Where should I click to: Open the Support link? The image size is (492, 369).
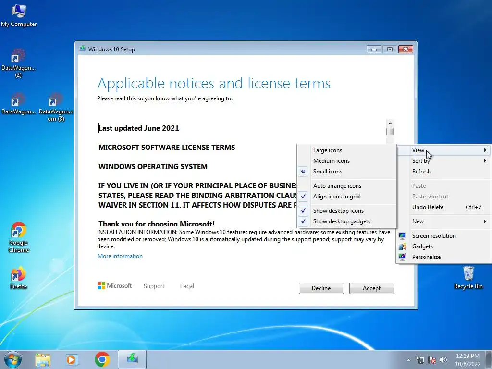coord(154,286)
